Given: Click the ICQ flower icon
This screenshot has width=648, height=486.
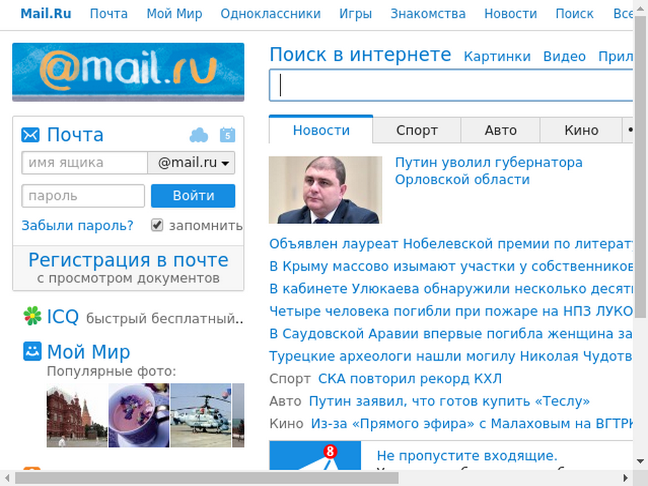Looking at the screenshot, I should tap(32, 316).
